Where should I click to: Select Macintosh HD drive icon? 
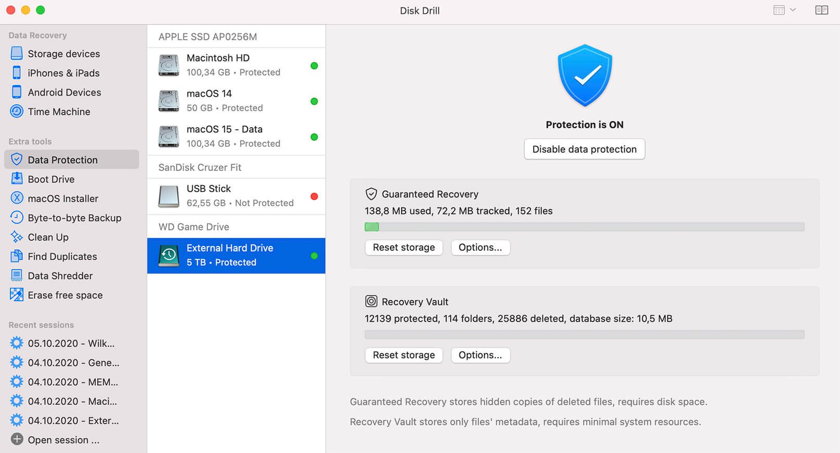click(x=169, y=65)
